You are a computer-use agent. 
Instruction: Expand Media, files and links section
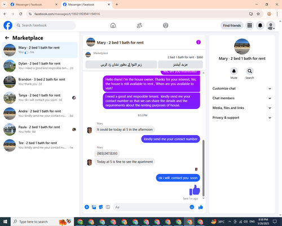pos(242,108)
